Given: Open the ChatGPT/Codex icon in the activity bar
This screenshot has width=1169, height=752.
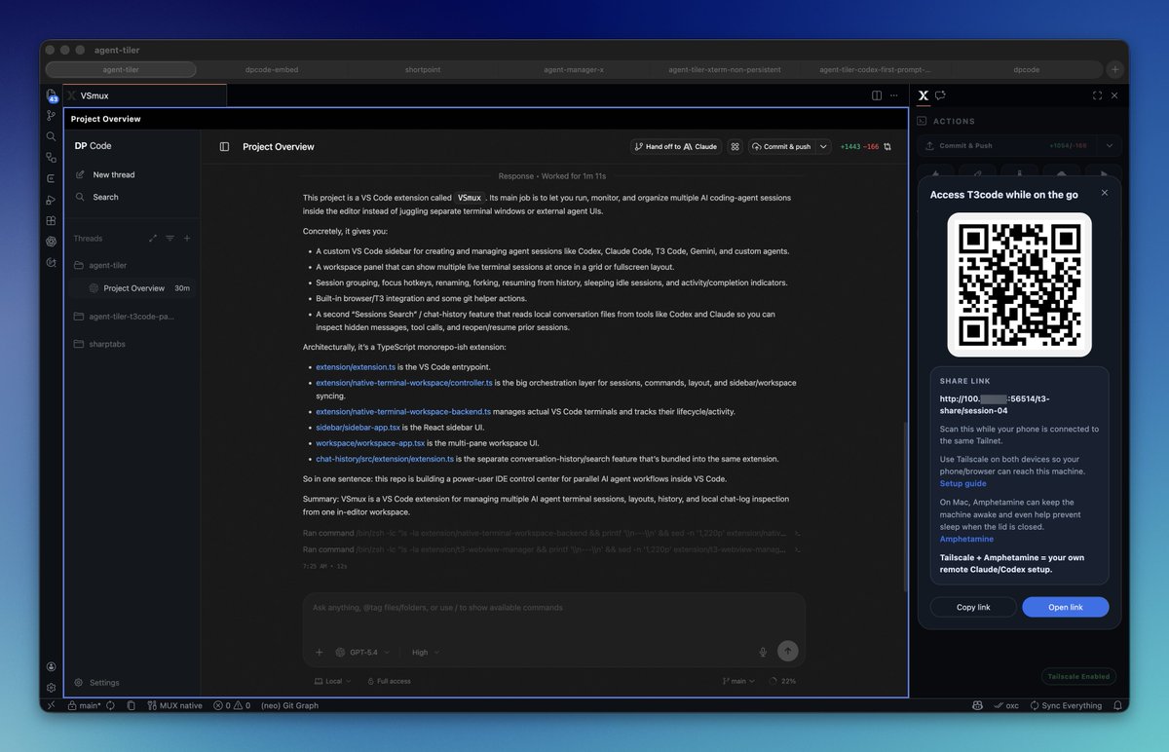Looking at the screenshot, I should (x=52, y=242).
